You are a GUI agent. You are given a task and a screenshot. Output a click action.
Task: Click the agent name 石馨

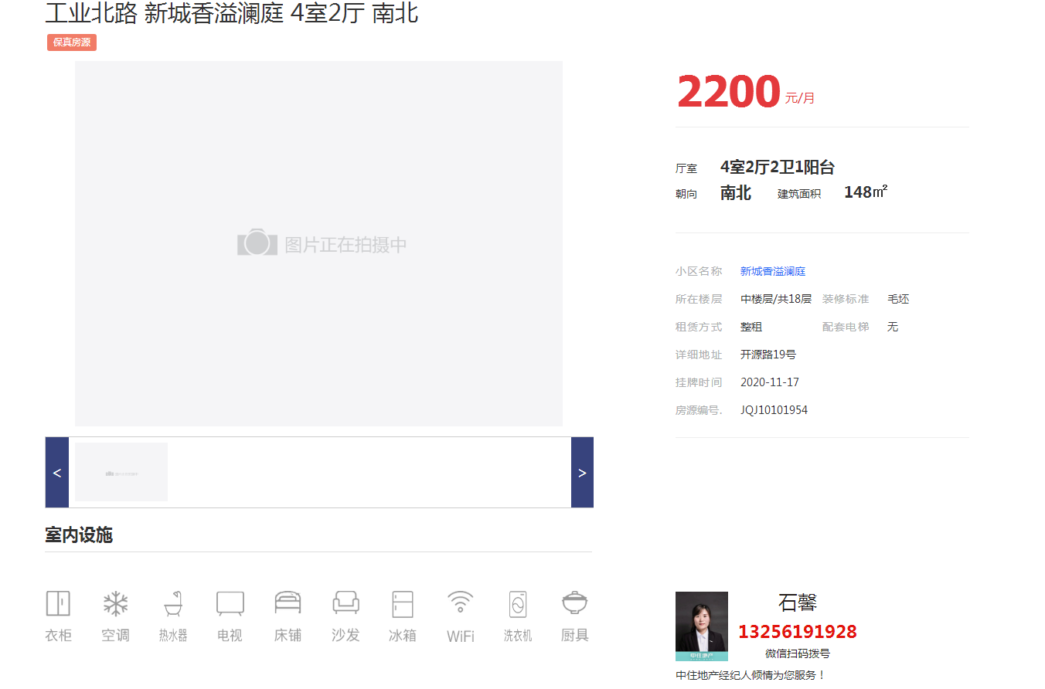797,602
